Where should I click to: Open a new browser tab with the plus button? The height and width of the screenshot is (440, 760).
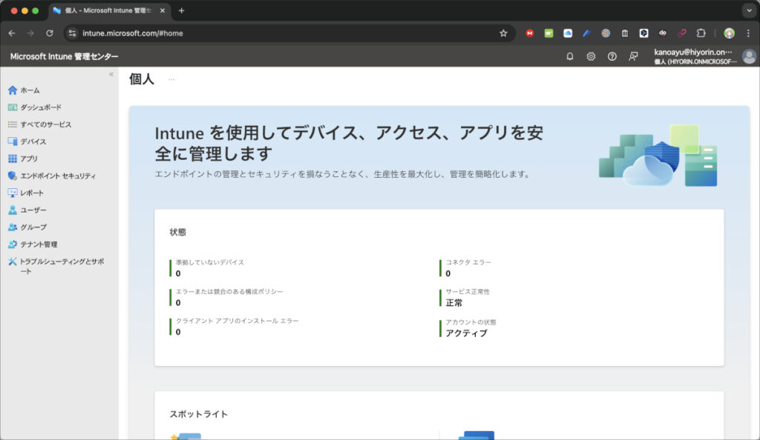click(x=181, y=10)
